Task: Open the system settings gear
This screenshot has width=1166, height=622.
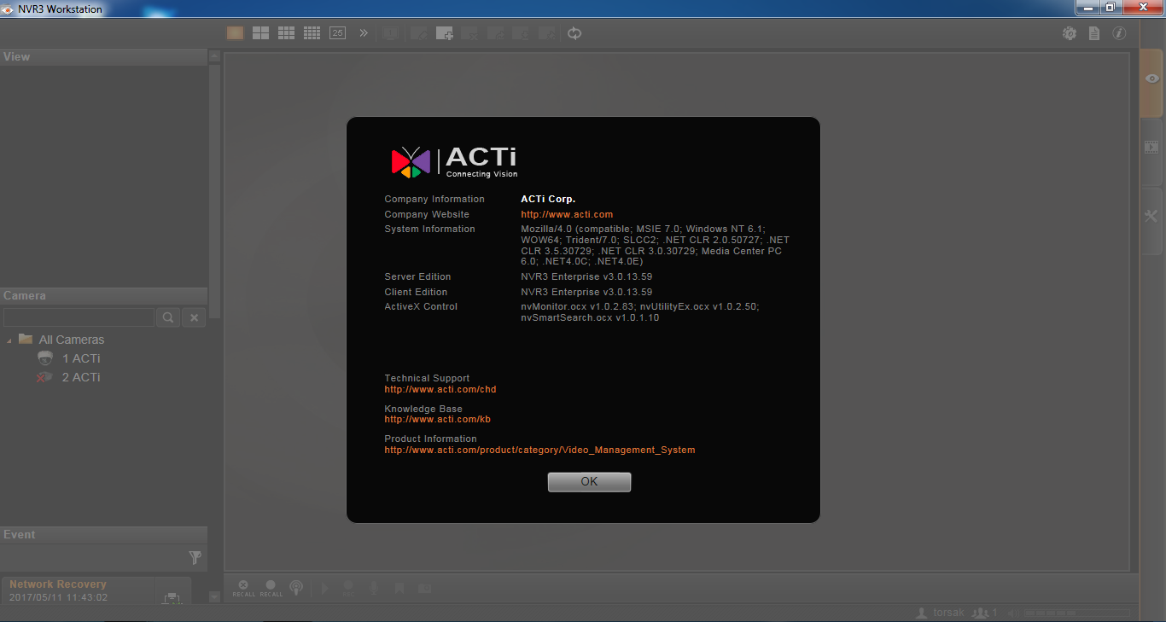Action: point(1070,32)
